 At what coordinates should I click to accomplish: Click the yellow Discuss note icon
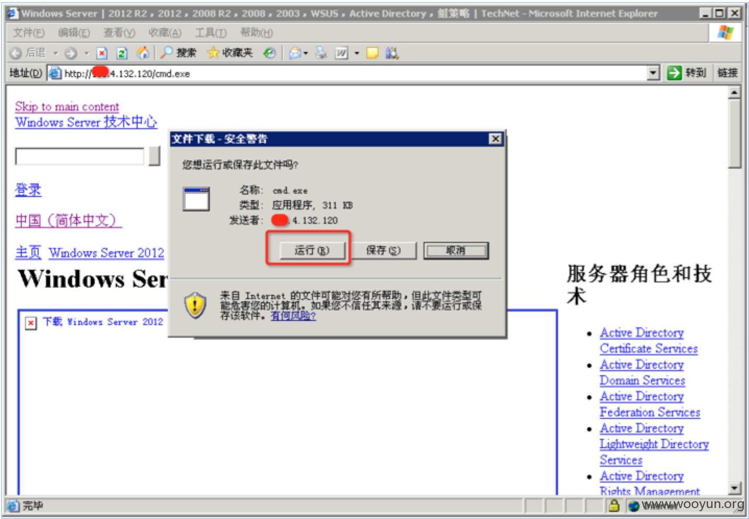[x=372, y=53]
